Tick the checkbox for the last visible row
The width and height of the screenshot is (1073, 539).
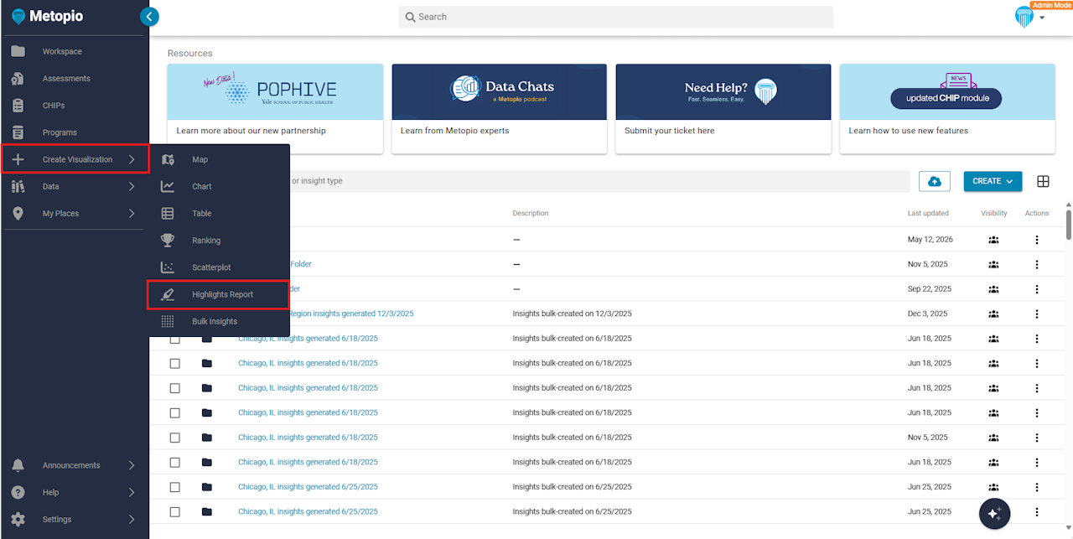click(174, 512)
